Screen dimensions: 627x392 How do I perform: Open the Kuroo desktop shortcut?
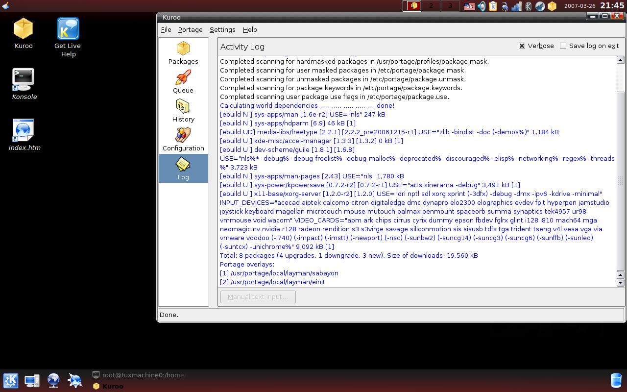[24, 33]
